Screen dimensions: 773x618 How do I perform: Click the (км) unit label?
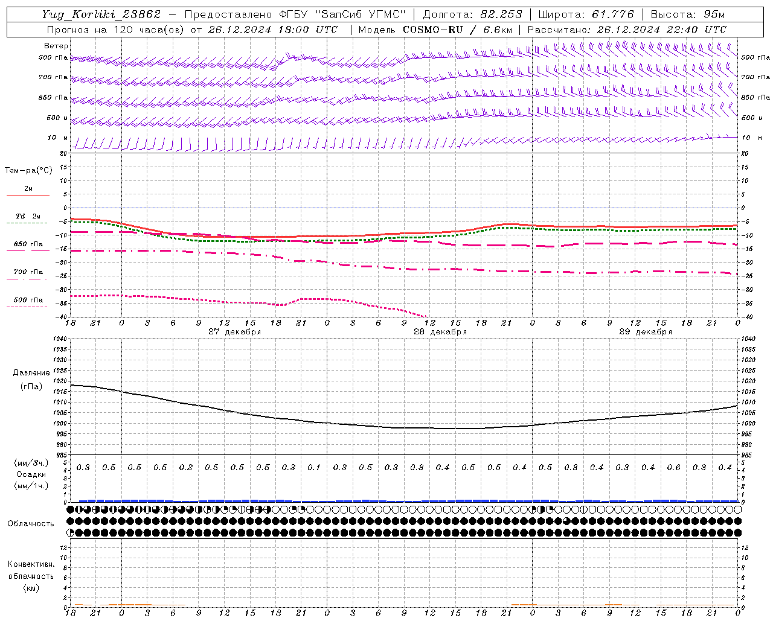(x=31, y=588)
